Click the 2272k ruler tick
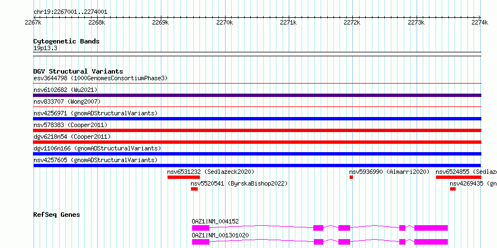This screenshot has width=497, height=248. coord(352,22)
